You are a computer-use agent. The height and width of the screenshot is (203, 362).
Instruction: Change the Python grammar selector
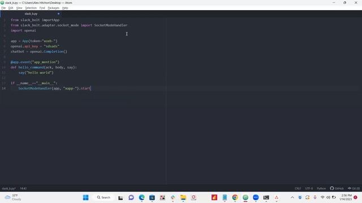pos(321,188)
